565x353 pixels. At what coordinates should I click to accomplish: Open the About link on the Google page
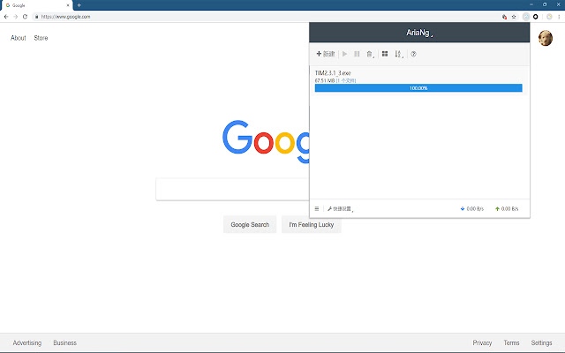pos(18,38)
